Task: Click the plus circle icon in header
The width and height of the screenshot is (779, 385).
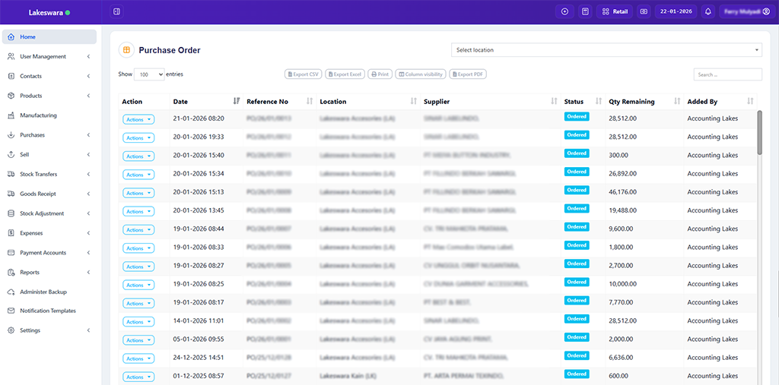Action: [x=564, y=11]
